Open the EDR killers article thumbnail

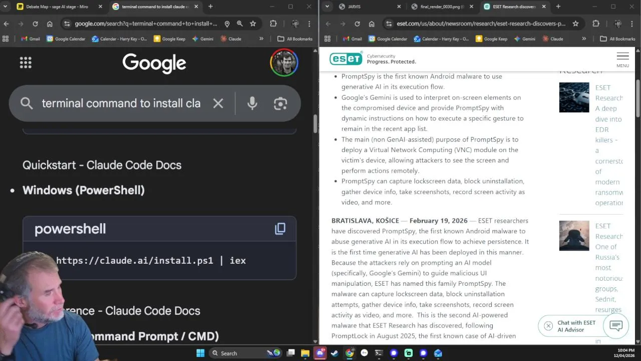coord(574,97)
